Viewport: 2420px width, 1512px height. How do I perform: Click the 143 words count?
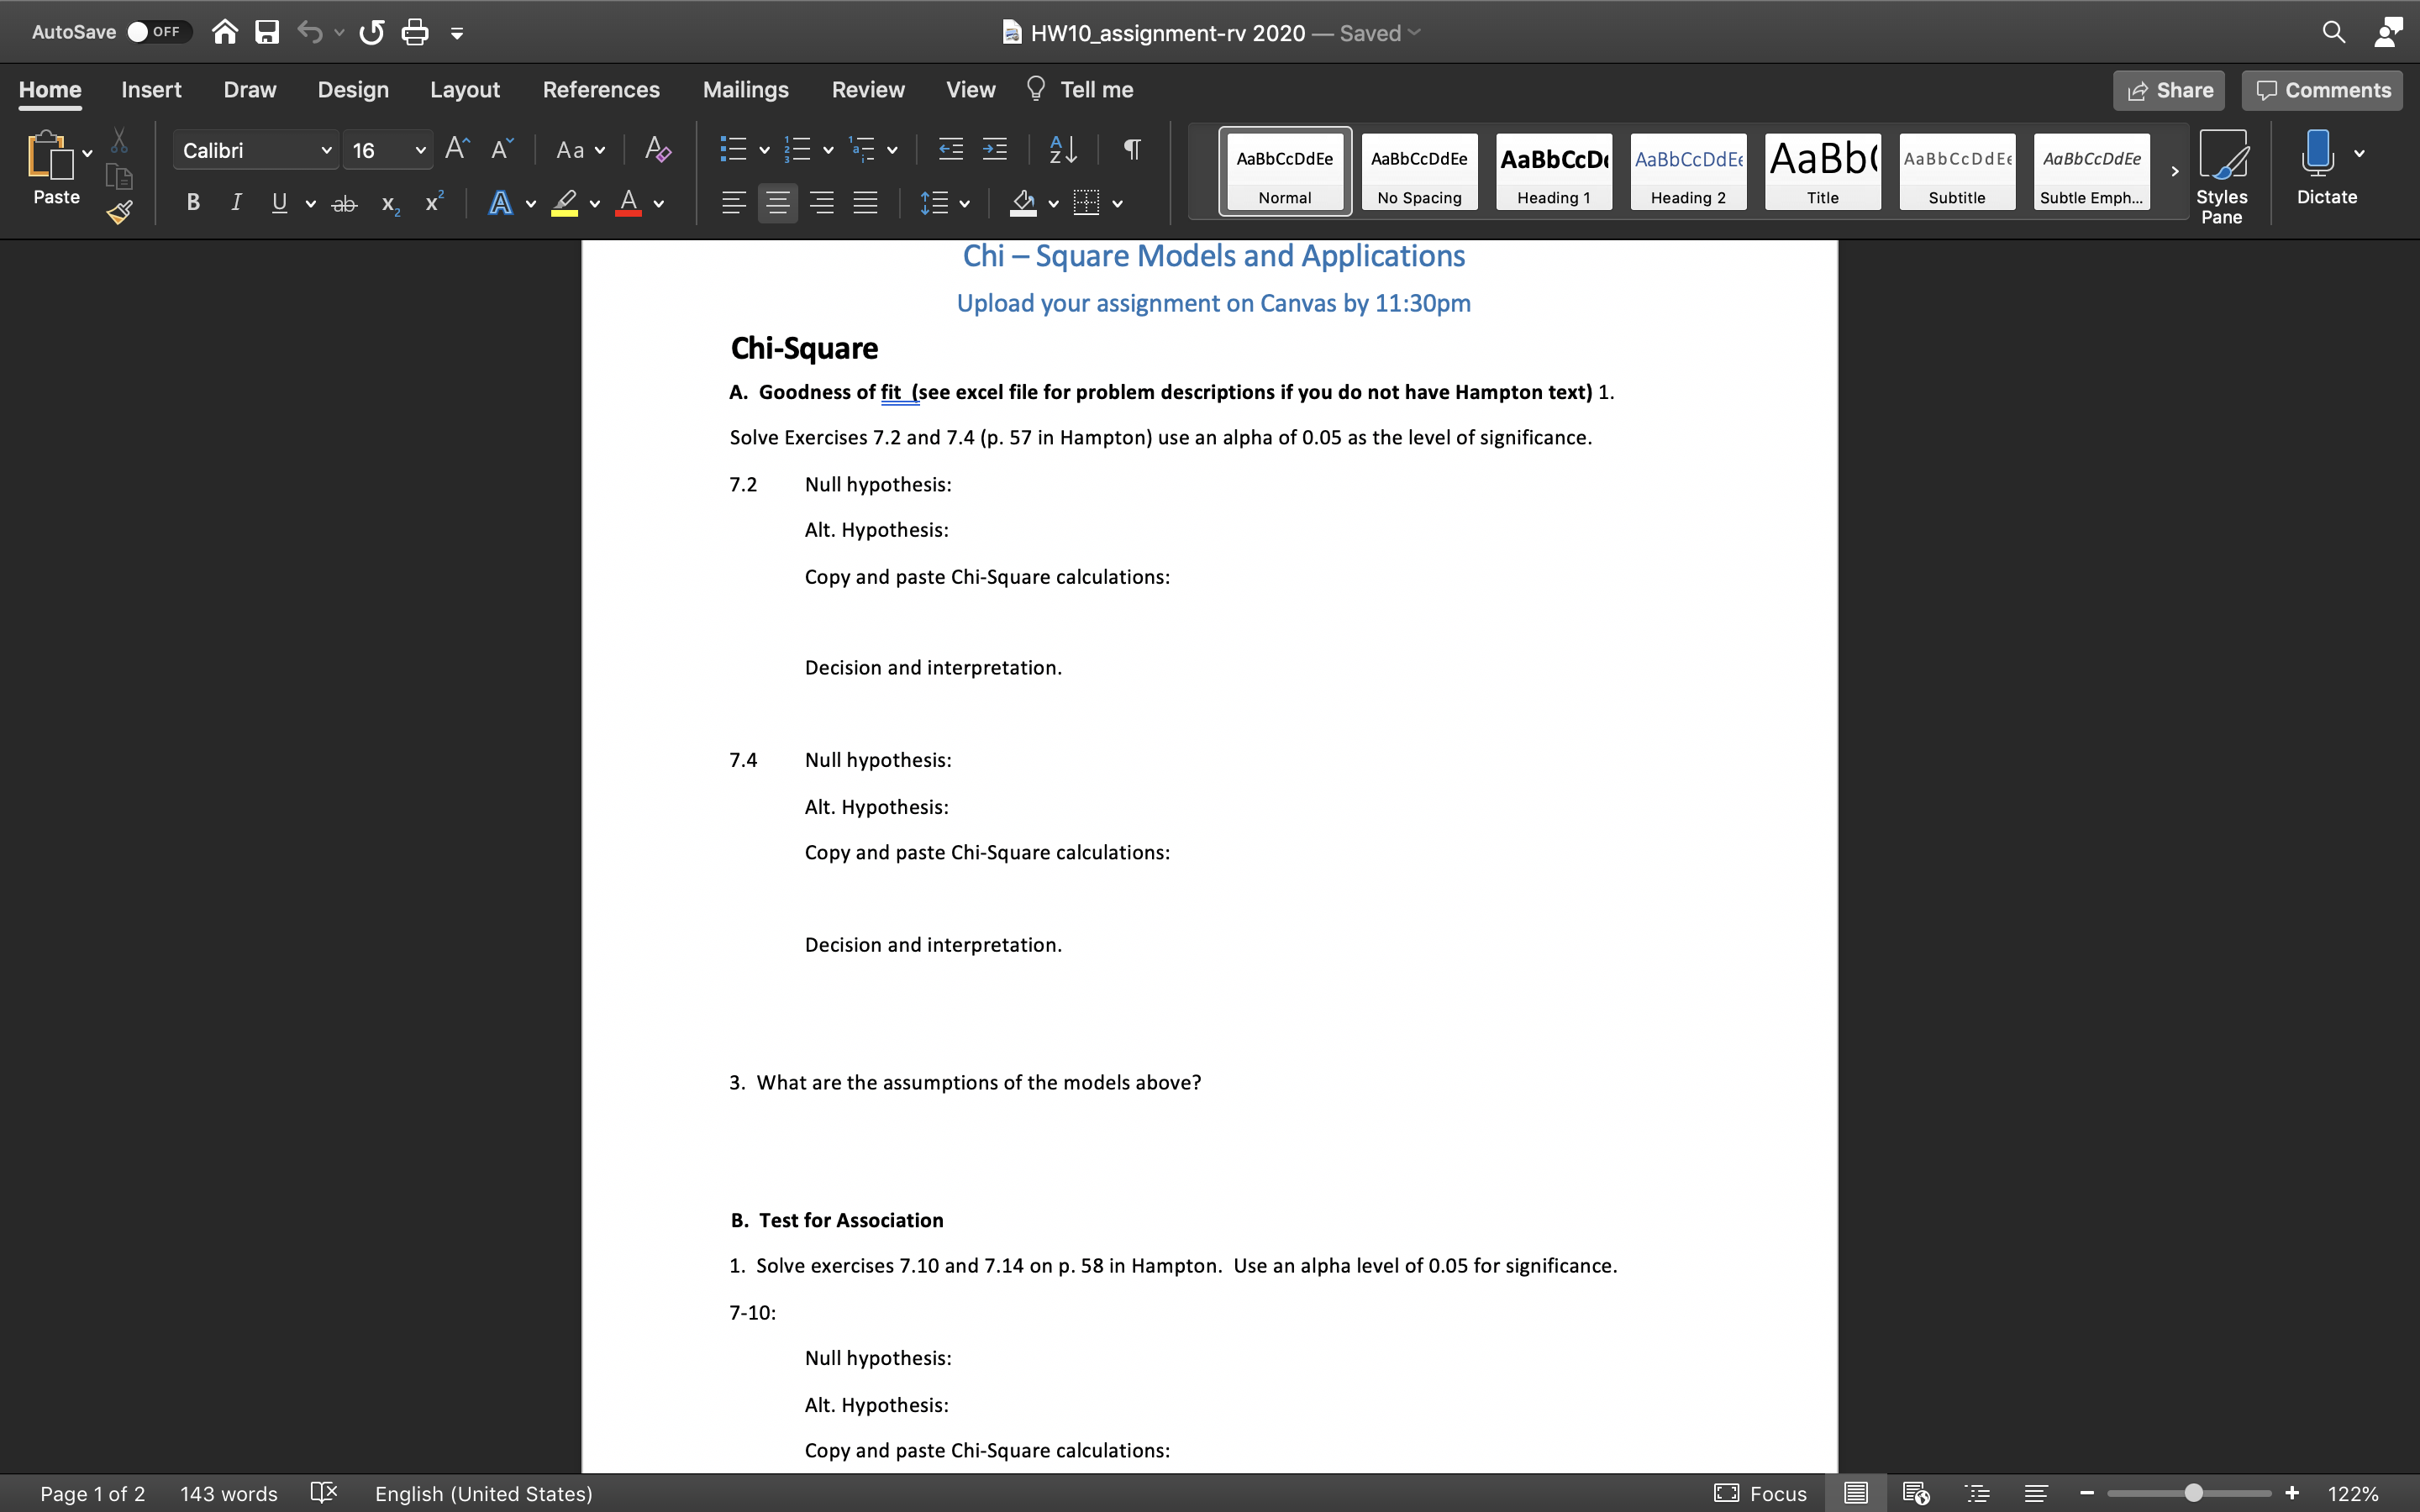[x=229, y=1493]
